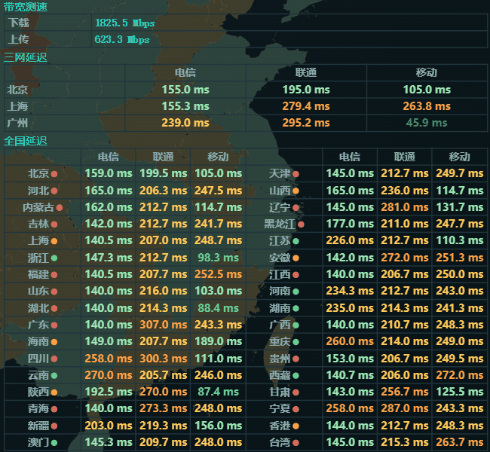Click the 252.5 ms 福建 移动 value
This screenshot has height=452, width=490.
tap(218, 274)
